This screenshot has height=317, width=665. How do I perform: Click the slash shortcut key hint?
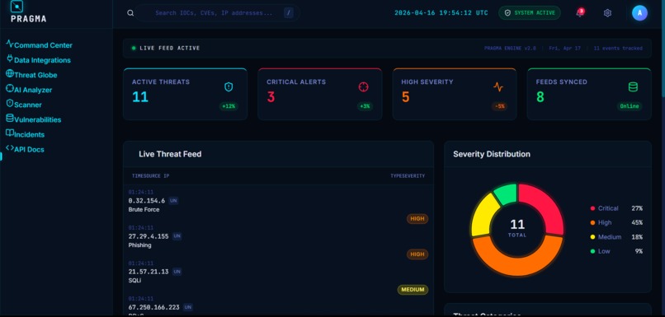pos(289,13)
